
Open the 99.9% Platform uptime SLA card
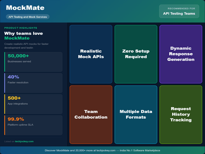pos(33,125)
